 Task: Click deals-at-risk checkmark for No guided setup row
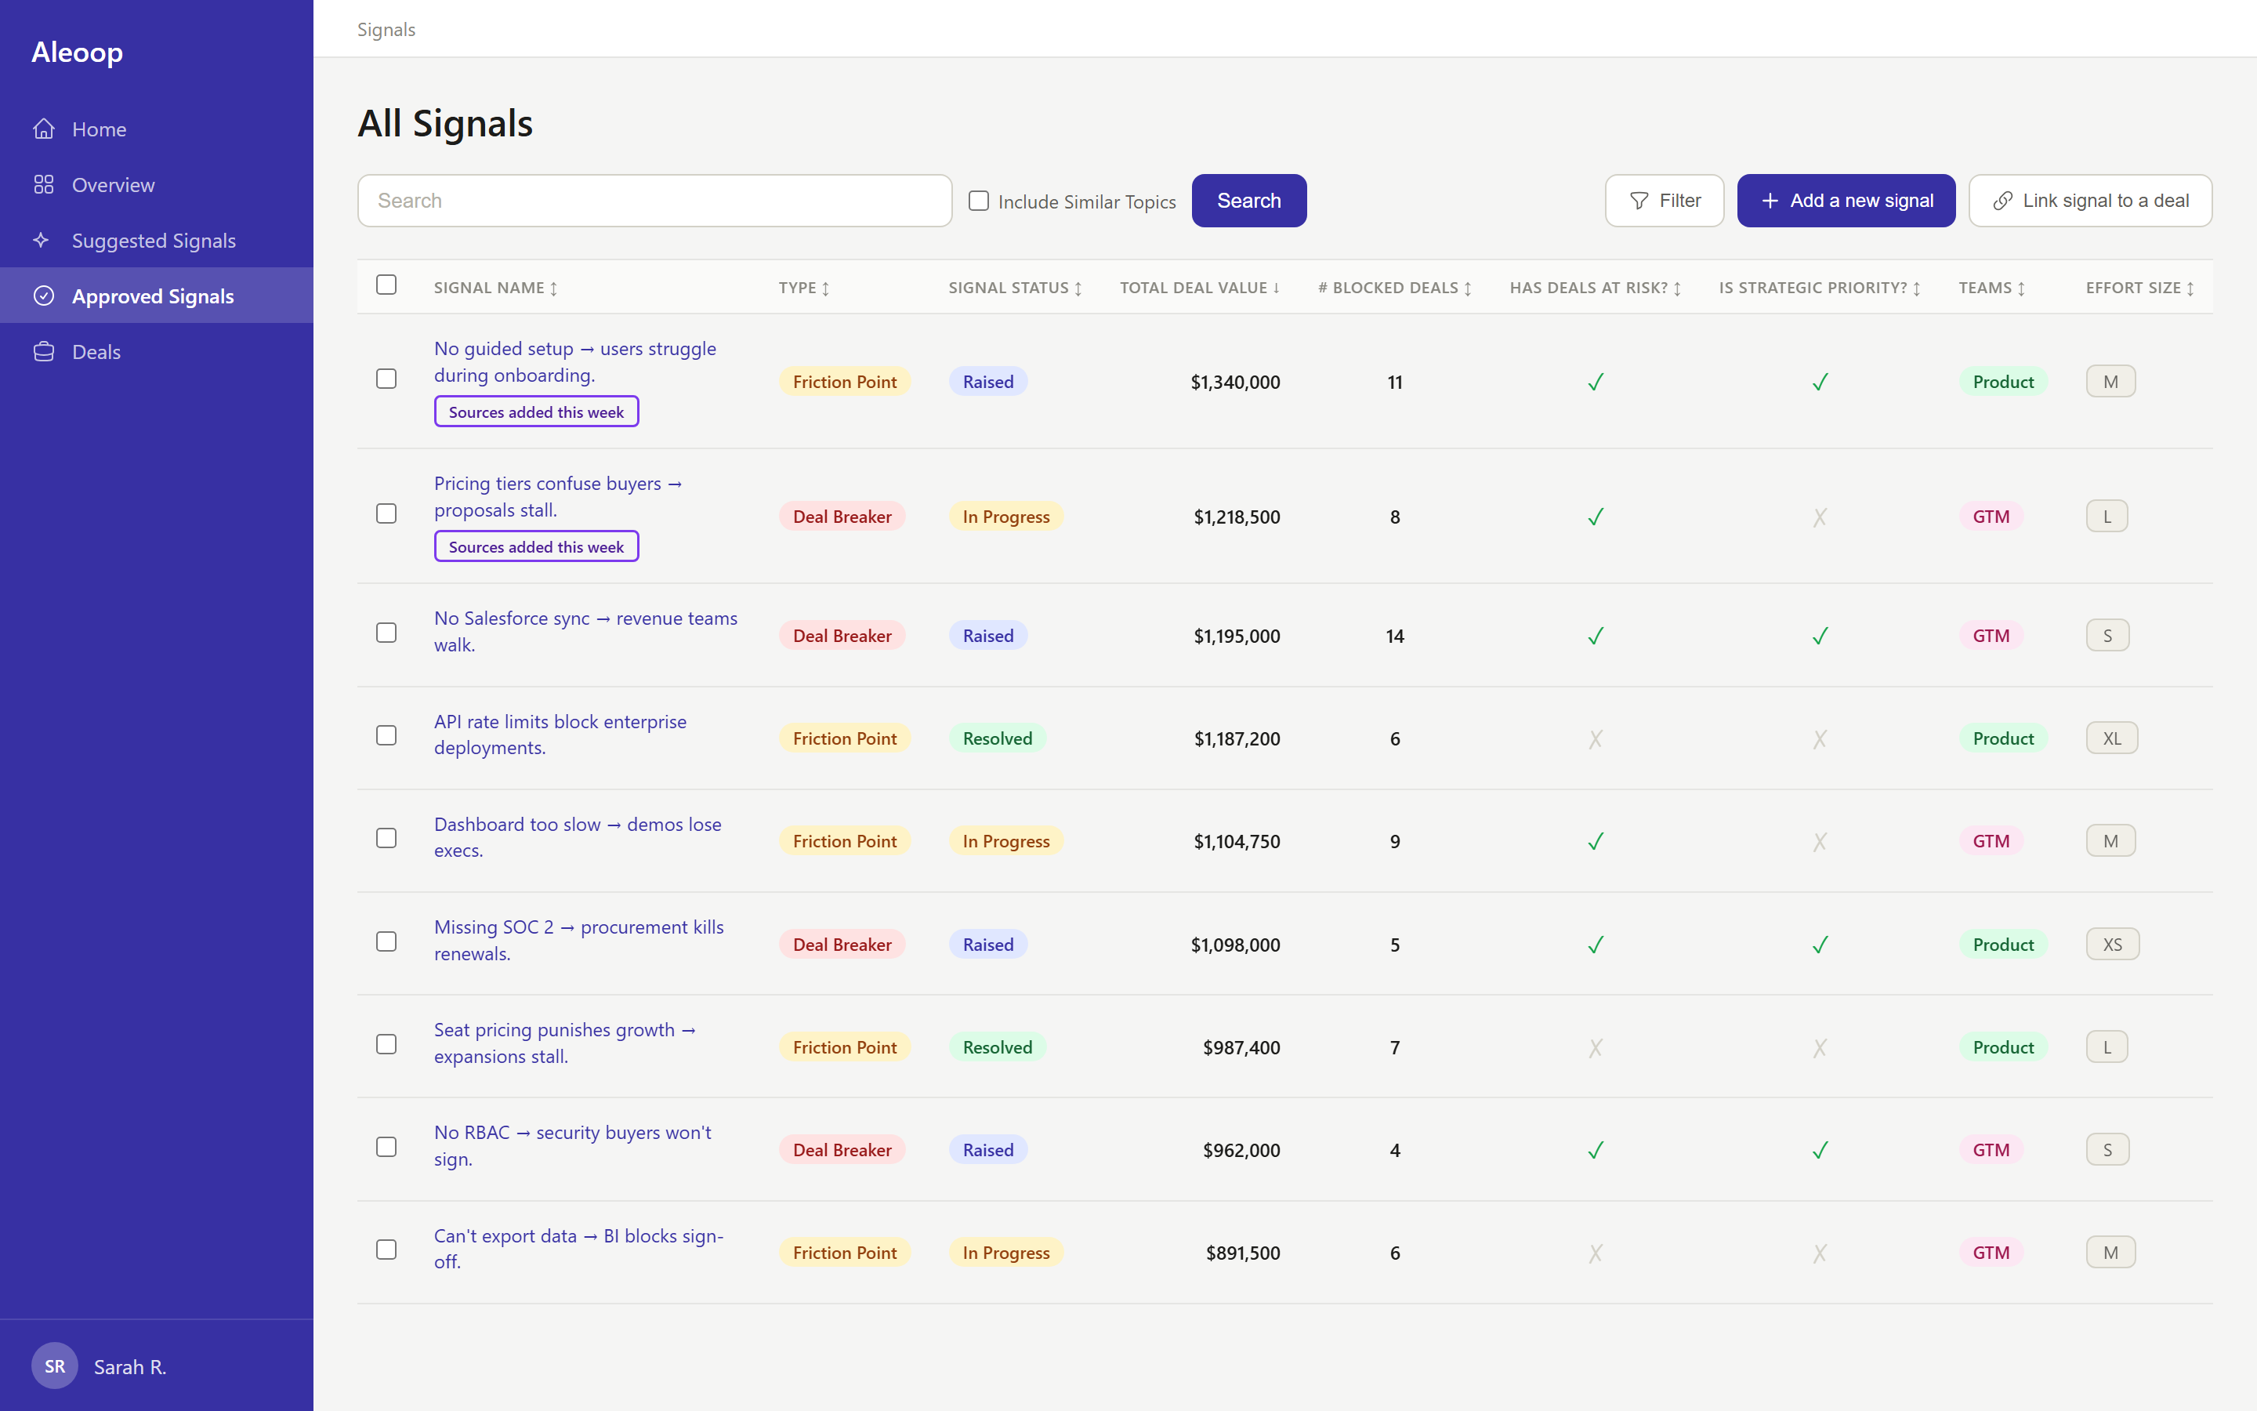(x=1596, y=382)
